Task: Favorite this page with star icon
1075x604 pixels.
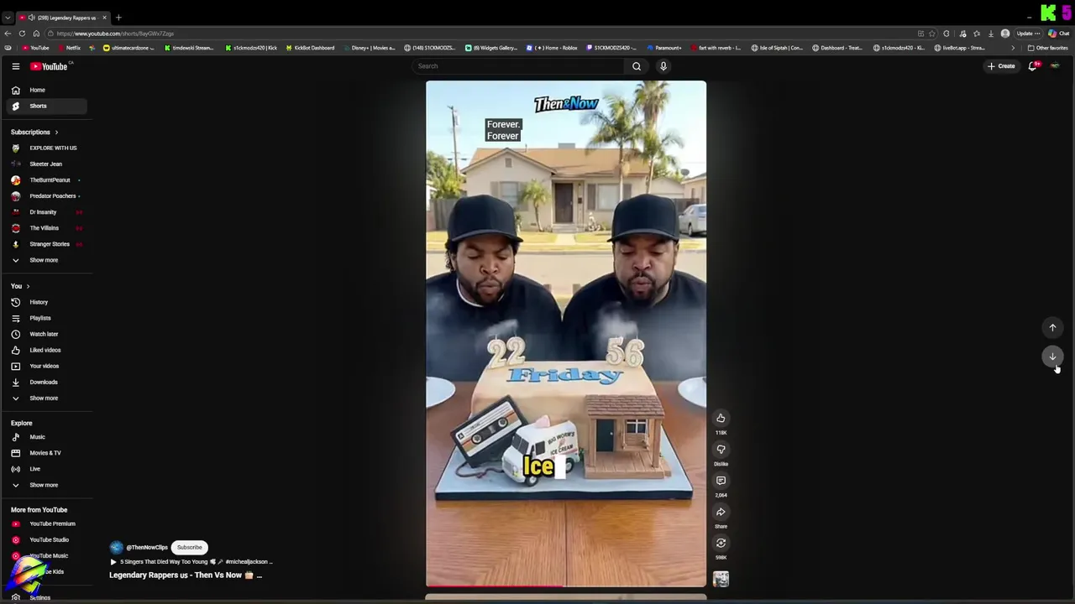Action: (x=932, y=34)
